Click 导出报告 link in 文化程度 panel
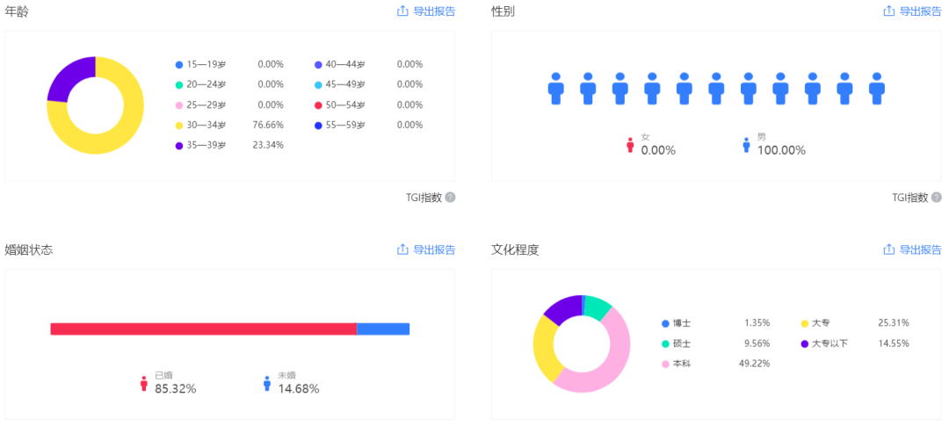949x426 pixels. coord(921,249)
